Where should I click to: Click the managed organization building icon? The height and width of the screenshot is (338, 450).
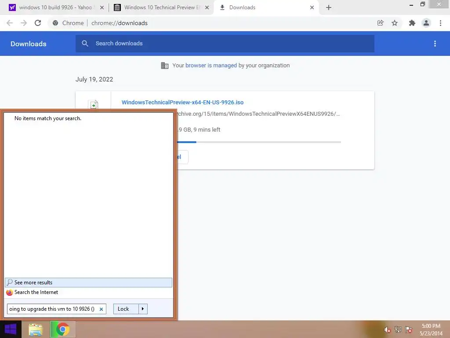tap(165, 66)
